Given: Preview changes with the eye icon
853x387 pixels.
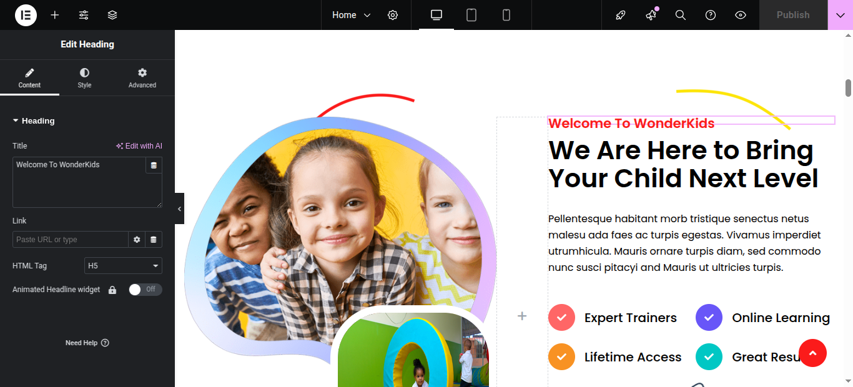Looking at the screenshot, I should click(741, 15).
